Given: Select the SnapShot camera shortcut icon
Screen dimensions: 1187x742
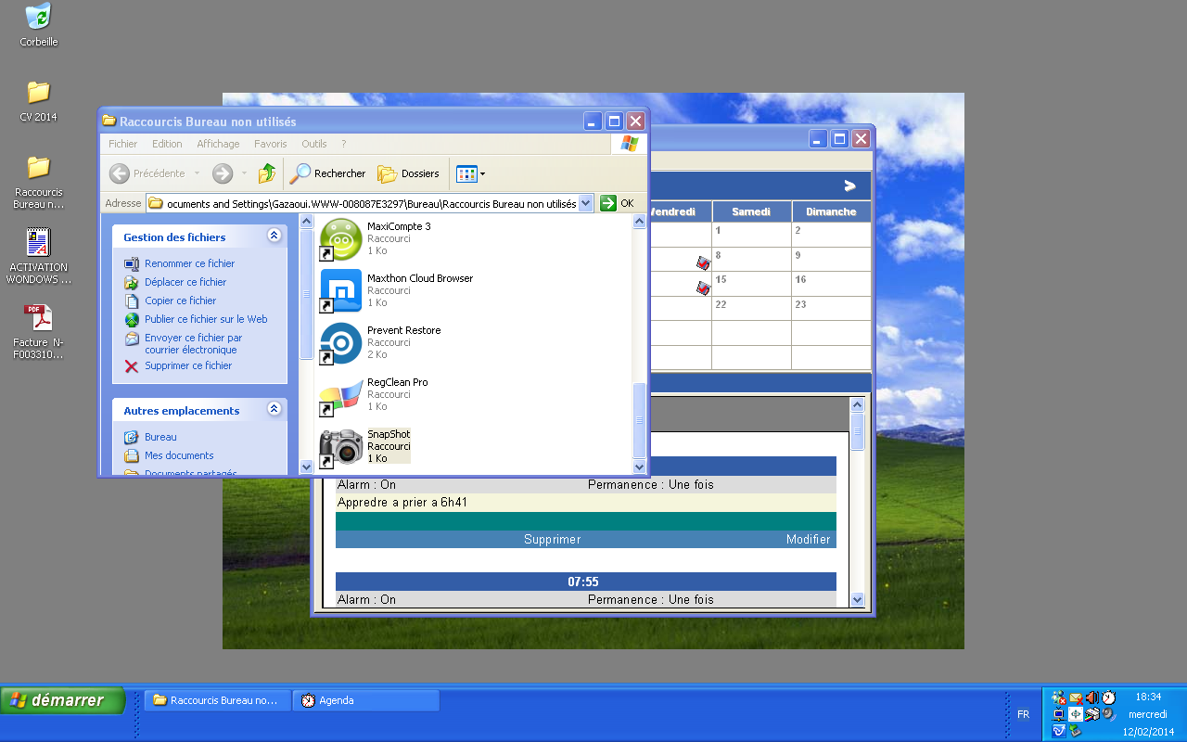Looking at the screenshot, I should click(x=340, y=447).
